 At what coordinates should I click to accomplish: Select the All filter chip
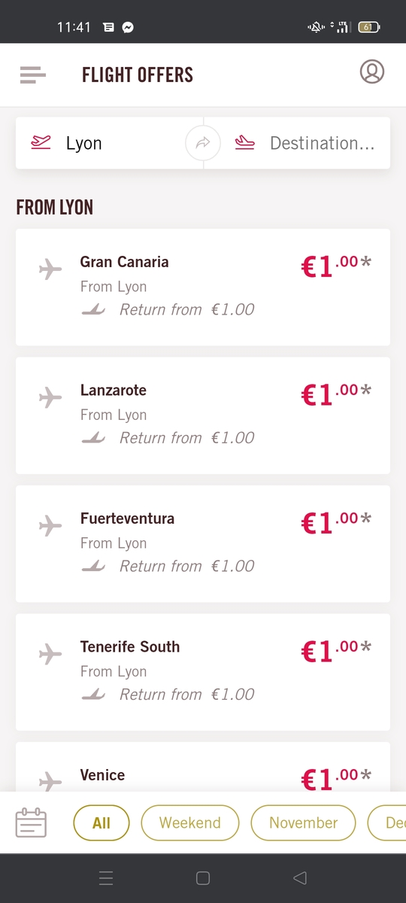101,822
